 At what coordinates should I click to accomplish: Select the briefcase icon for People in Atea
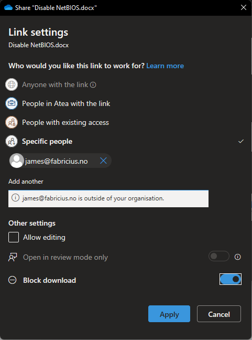click(x=12, y=103)
